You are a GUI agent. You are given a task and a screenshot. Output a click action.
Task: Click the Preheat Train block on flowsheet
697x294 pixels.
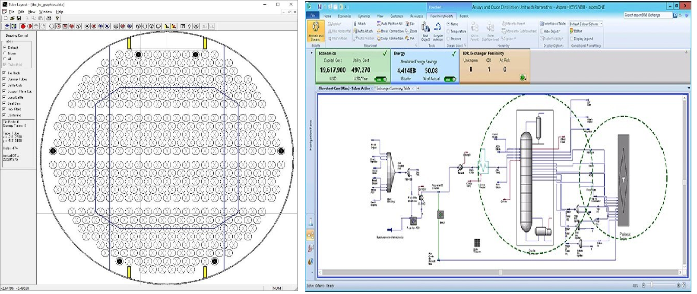tap(623, 180)
